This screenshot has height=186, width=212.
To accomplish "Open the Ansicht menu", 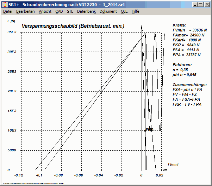I will 45,11.
